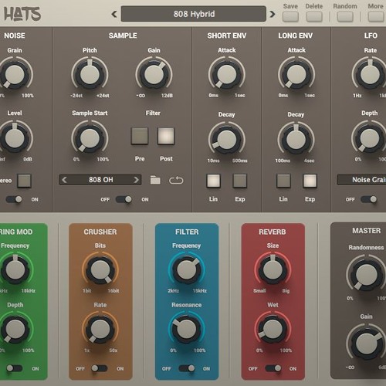Viewport: 386px width, 386px height.
Task: Click the Noise Level knob
Action: click(15, 138)
